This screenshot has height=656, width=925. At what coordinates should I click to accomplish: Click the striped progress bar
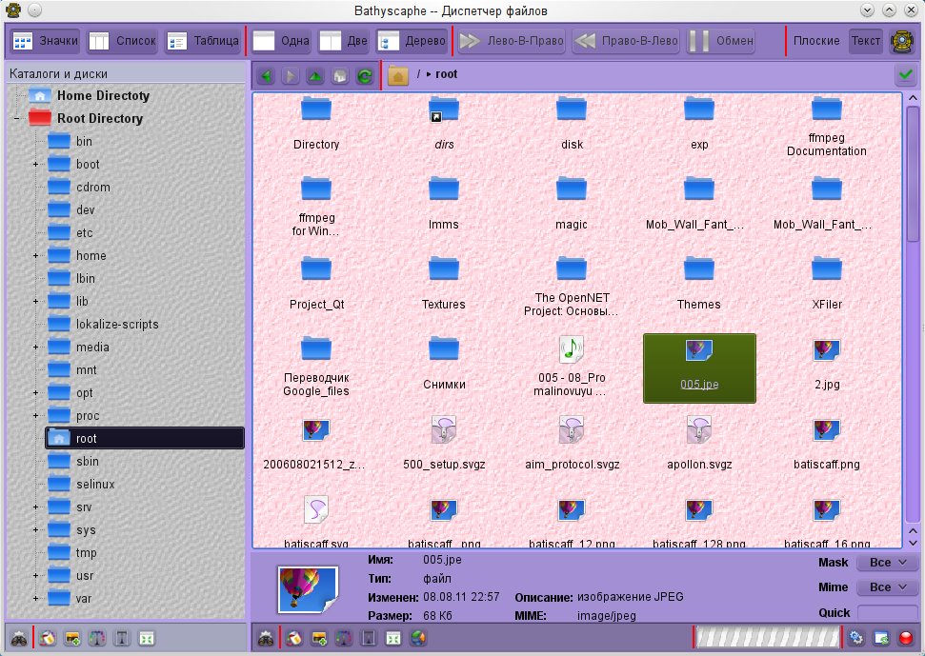(768, 637)
